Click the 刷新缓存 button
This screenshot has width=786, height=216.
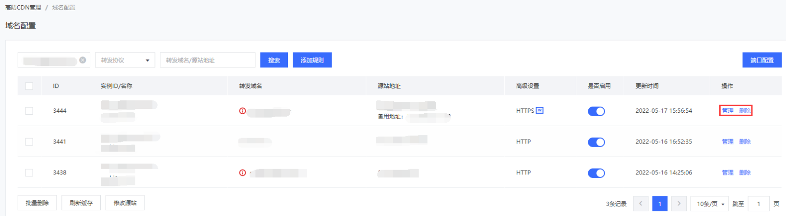81,203
